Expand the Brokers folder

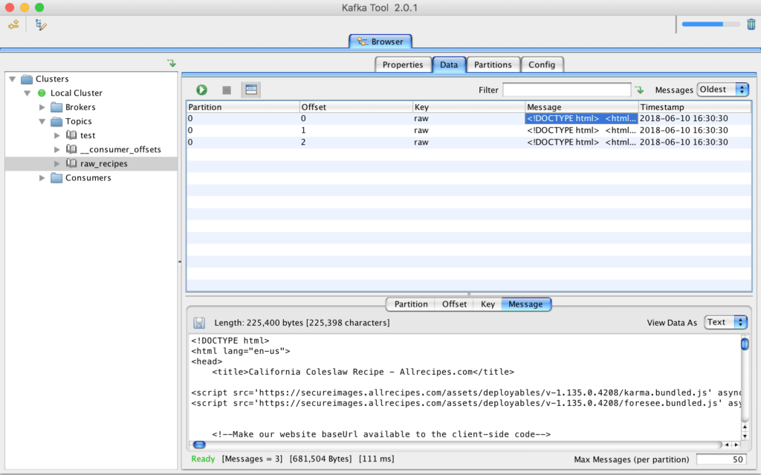point(43,107)
